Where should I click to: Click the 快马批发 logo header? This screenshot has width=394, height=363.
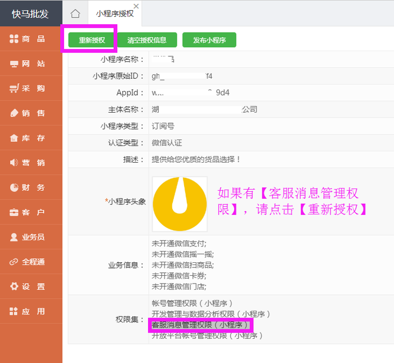31,14
